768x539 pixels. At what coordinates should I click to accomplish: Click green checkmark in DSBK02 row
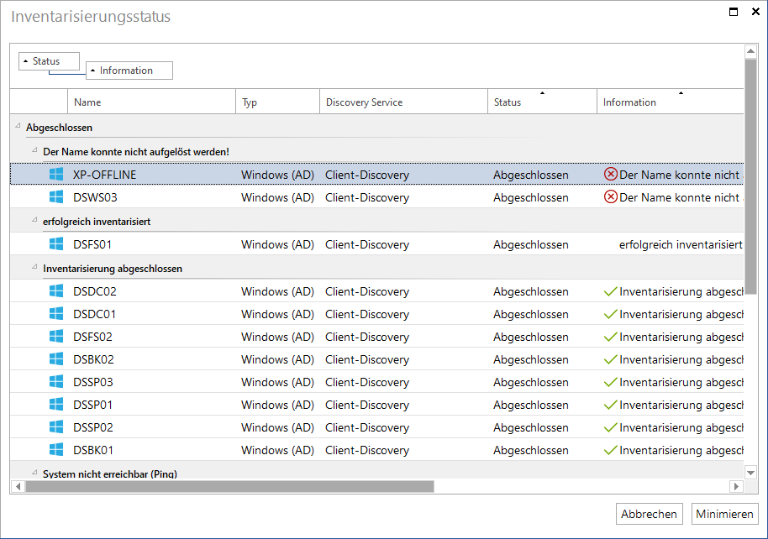tap(610, 360)
